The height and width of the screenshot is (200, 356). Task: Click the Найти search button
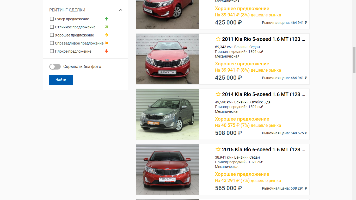61,80
